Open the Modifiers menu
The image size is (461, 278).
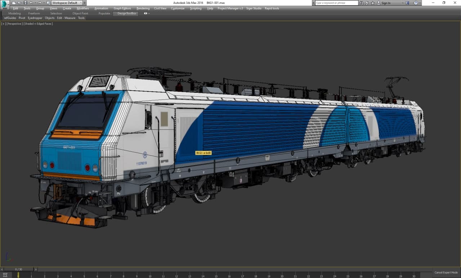[x=83, y=8]
